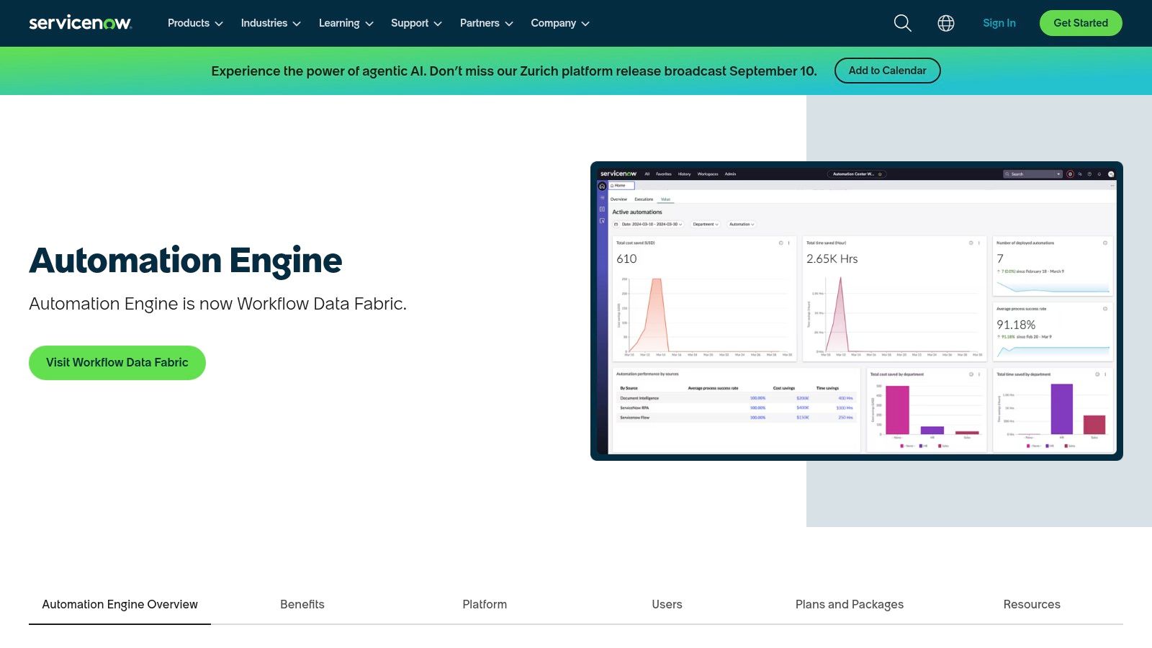Open the Plans and Packages tab
Viewport: 1152px width, 648px height.
pos(849,605)
